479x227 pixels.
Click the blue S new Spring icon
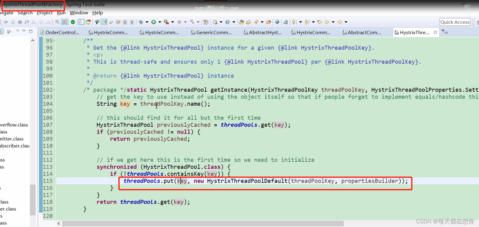tap(228, 22)
